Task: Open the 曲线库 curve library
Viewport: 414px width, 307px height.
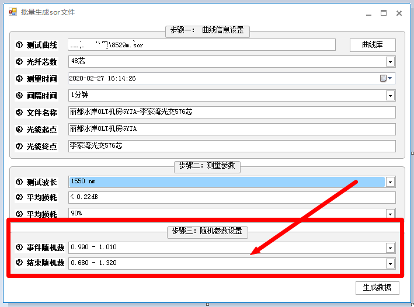Action: (373, 45)
